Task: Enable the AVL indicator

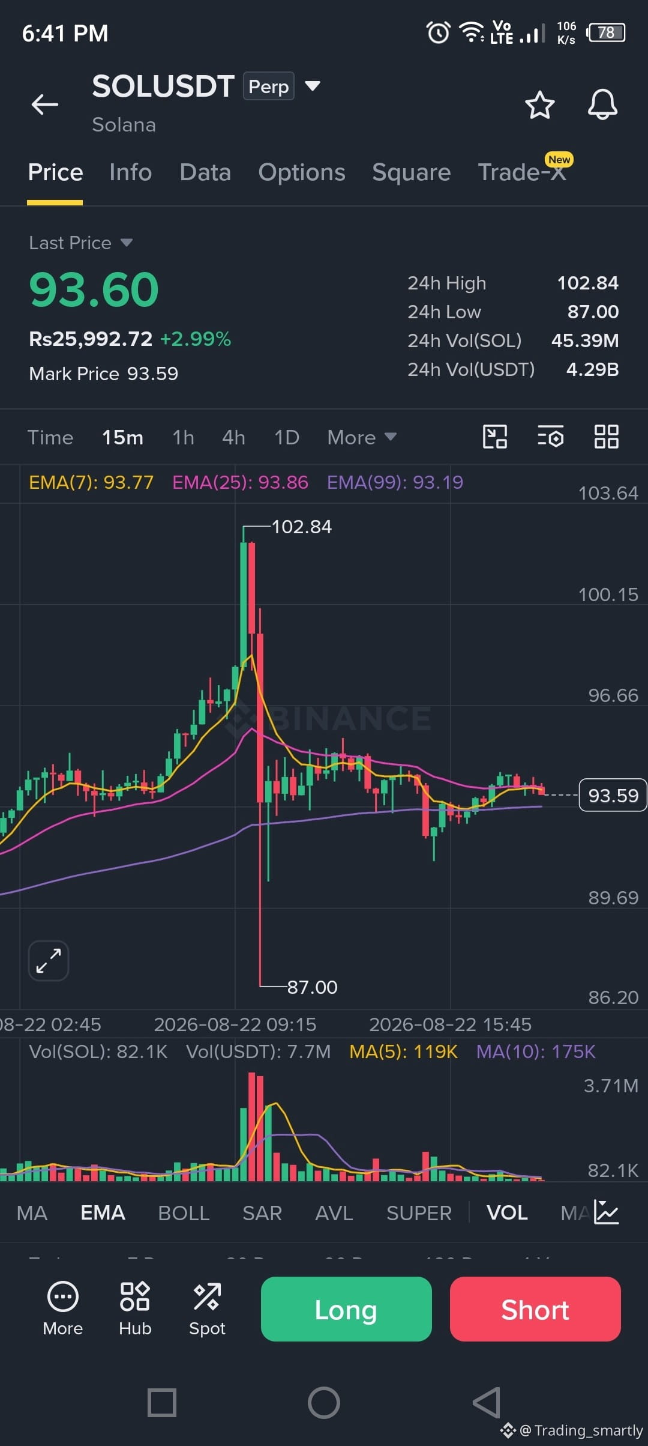Action: 334,1213
